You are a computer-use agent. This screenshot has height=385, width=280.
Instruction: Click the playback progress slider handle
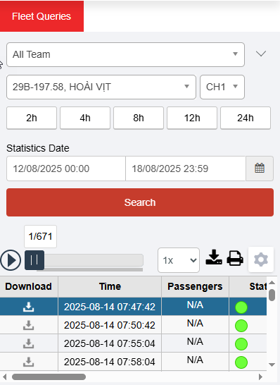[34, 260]
